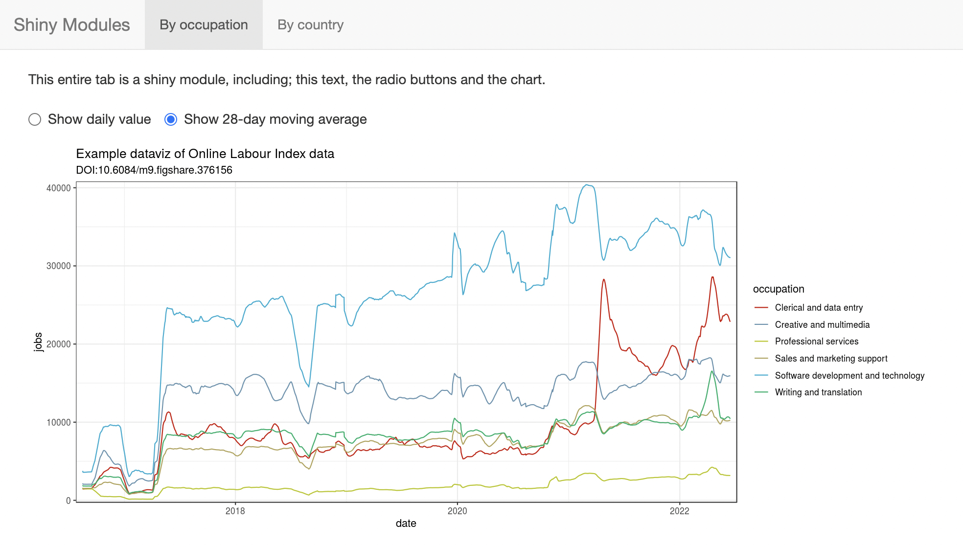
Task: Click the red Clerical and data entry legend swatch
Action: pyautogui.click(x=761, y=308)
